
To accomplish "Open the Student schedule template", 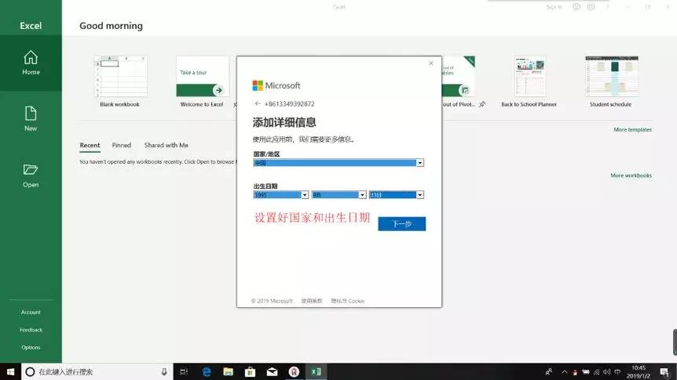I will (611, 81).
